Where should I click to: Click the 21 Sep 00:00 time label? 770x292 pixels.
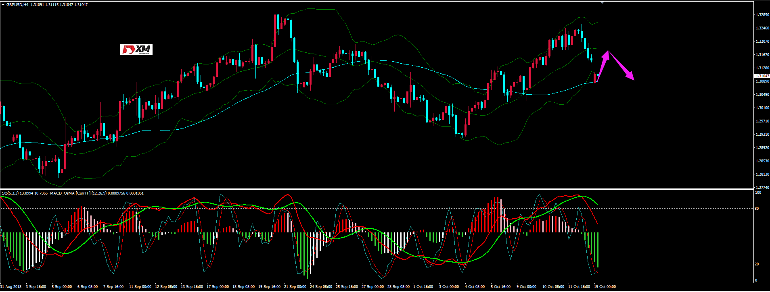295,287
